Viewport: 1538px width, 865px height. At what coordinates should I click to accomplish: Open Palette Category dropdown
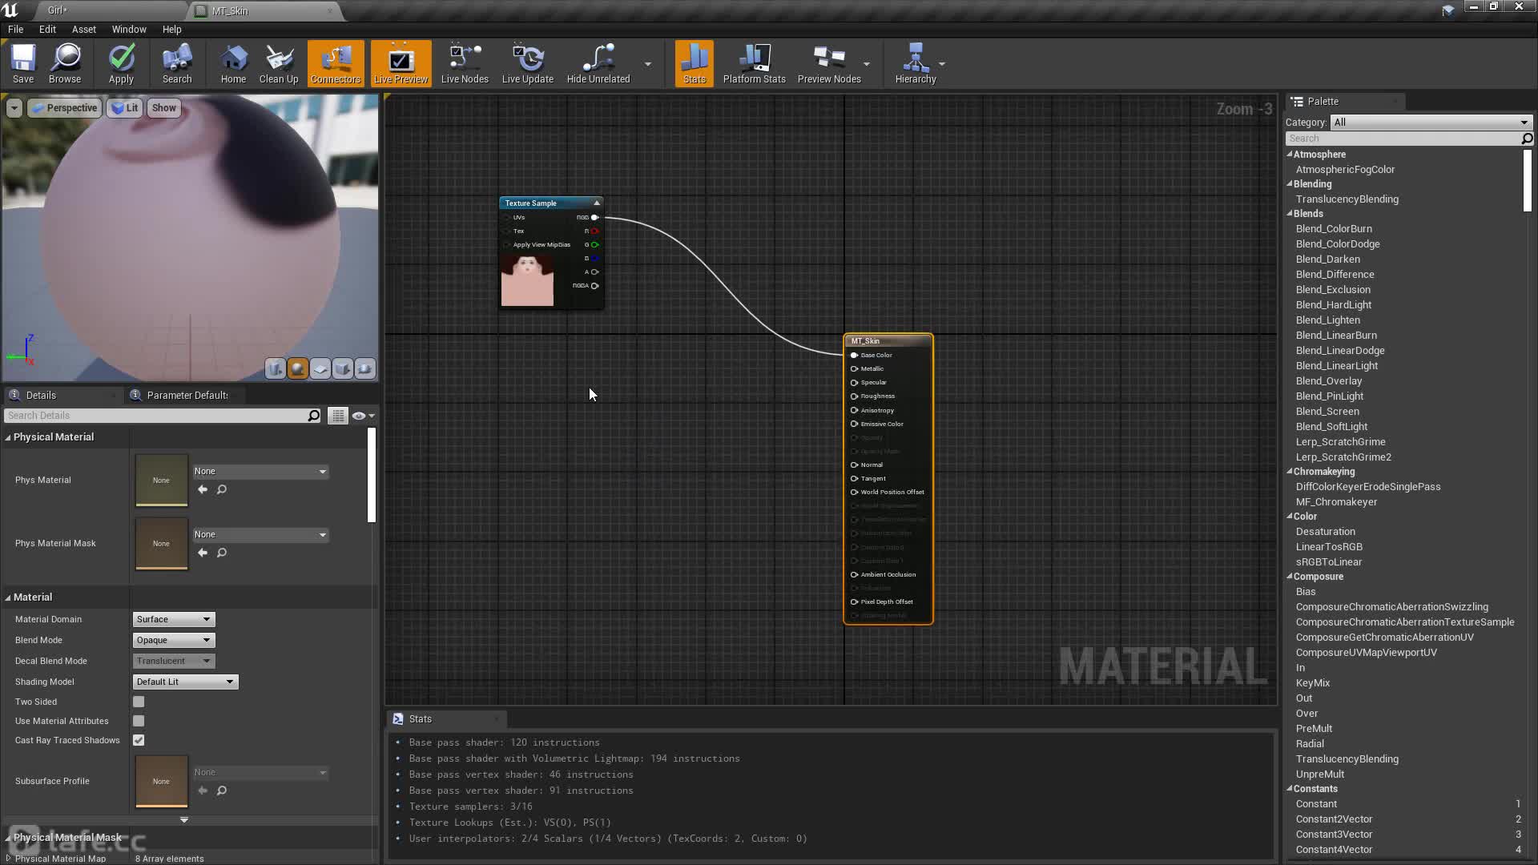pos(1431,123)
